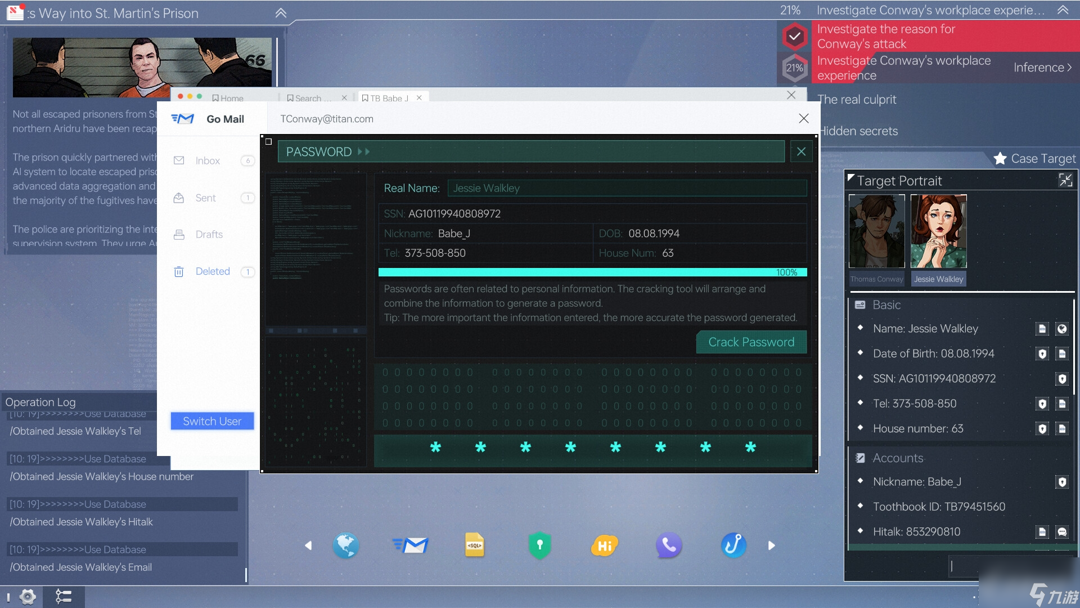Viewport: 1080px width, 608px height.
Task: Select Jessie Walkley target portrait
Action: (x=939, y=231)
